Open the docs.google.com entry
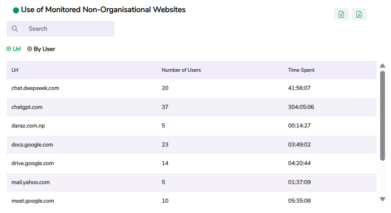 pos(32,145)
